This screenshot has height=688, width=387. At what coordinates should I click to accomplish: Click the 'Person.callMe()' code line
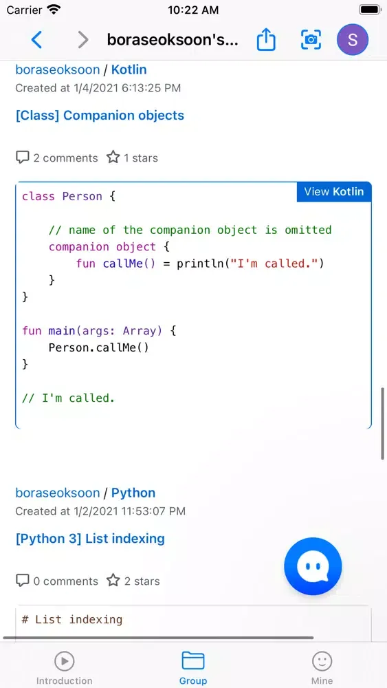coord(98,347)
